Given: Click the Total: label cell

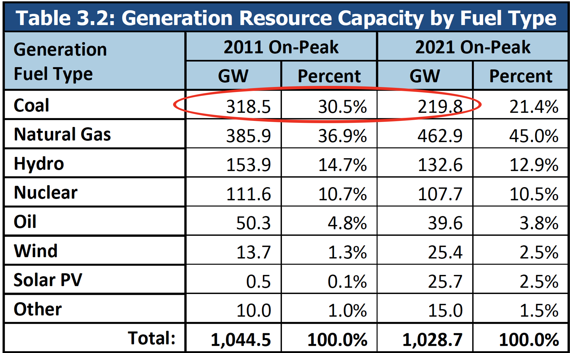Looking at the screenshot, I should click(152, 338).
